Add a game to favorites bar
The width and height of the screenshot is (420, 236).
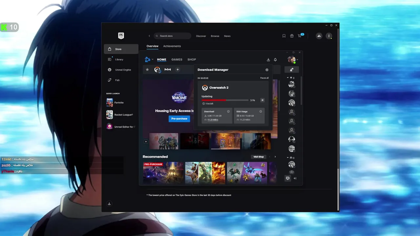click(178, 69)
